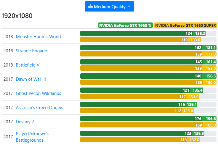This screenshot has height=144, width=218.
Task: Open the Medium Quality dropdown
Action: [109, 7]
